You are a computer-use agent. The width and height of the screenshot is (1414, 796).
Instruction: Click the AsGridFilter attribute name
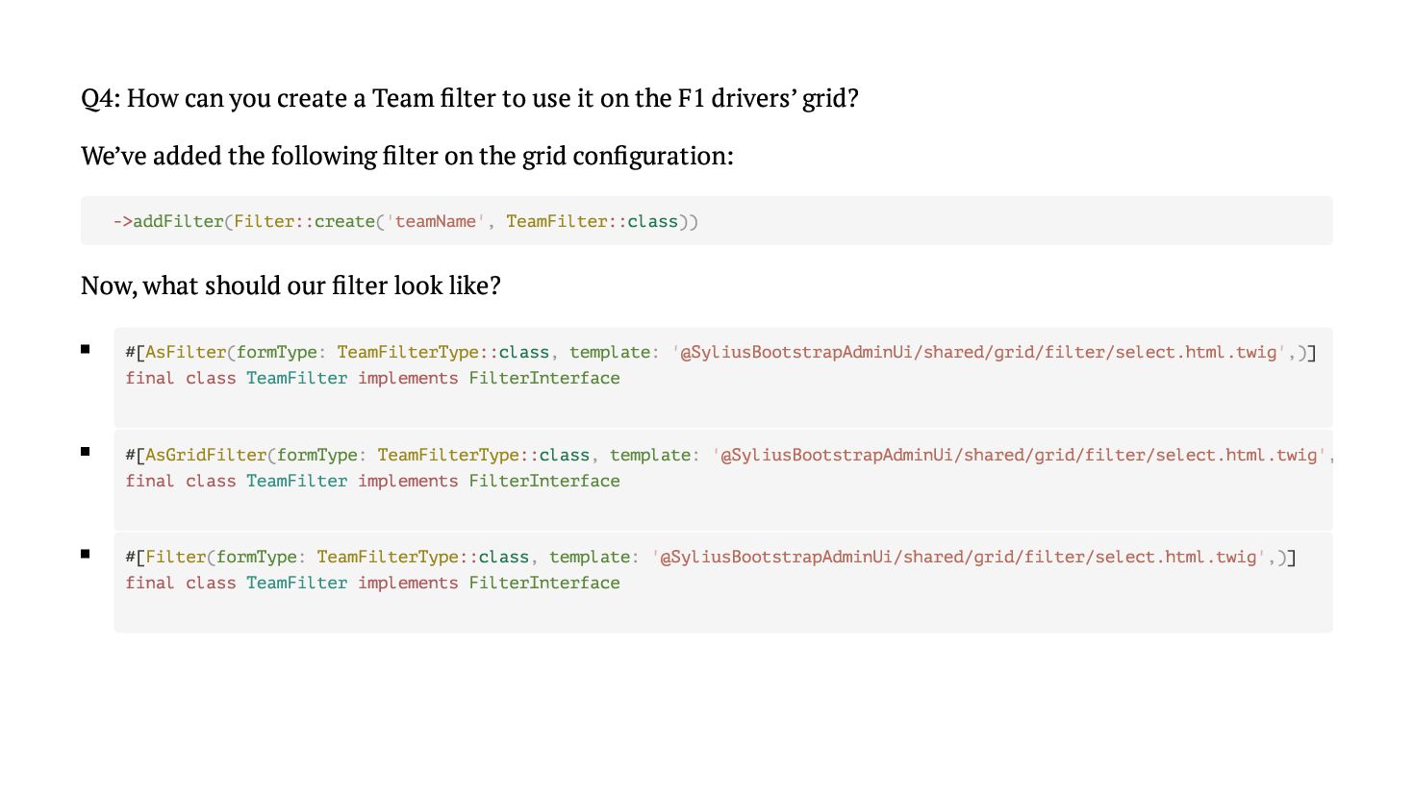click(x=206, y=455)
